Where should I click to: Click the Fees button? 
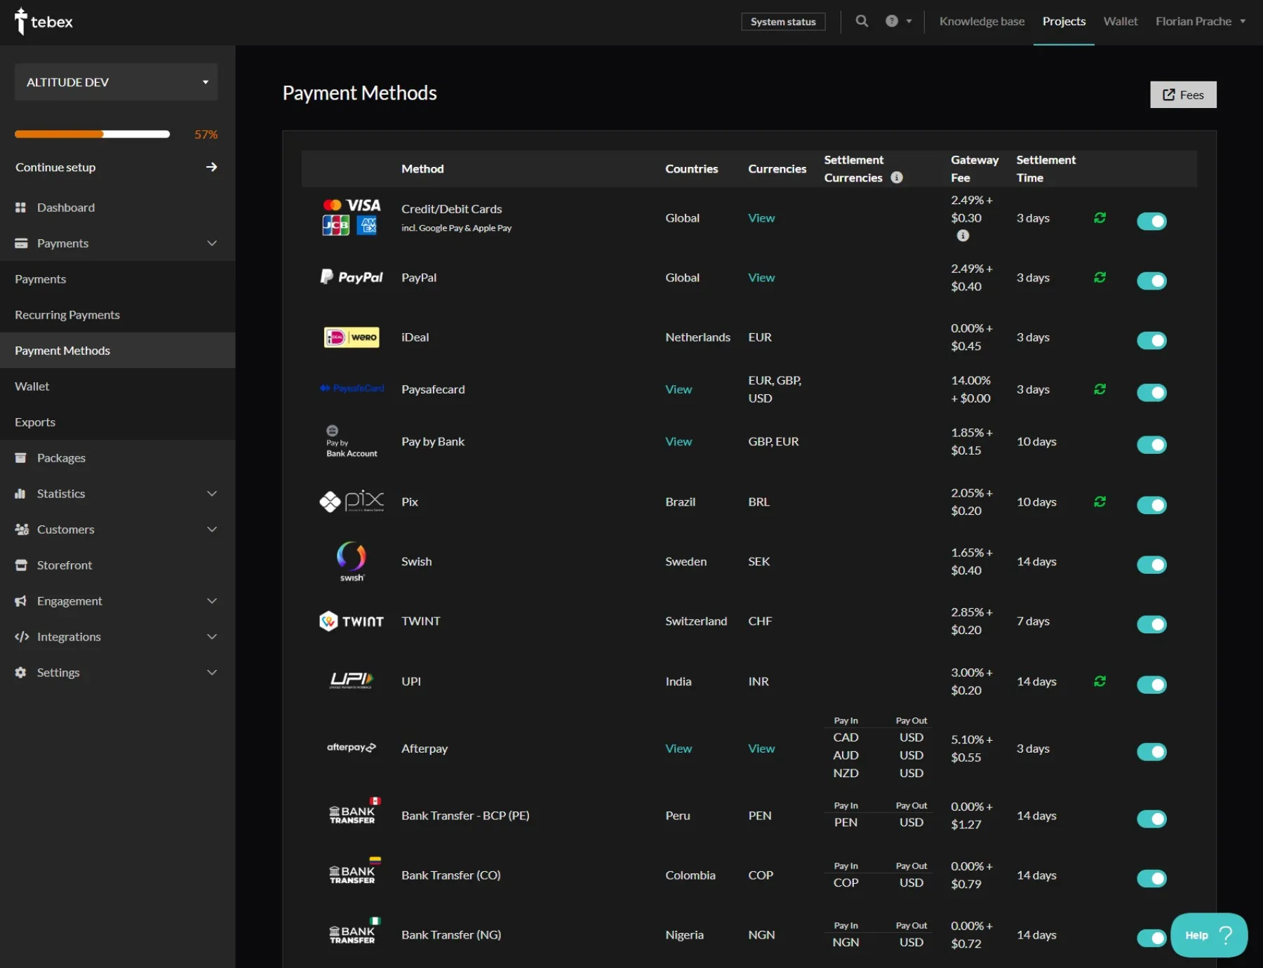coord(1183,95)
